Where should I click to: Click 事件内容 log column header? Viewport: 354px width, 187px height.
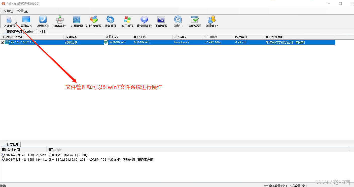[x=198, y=150]
